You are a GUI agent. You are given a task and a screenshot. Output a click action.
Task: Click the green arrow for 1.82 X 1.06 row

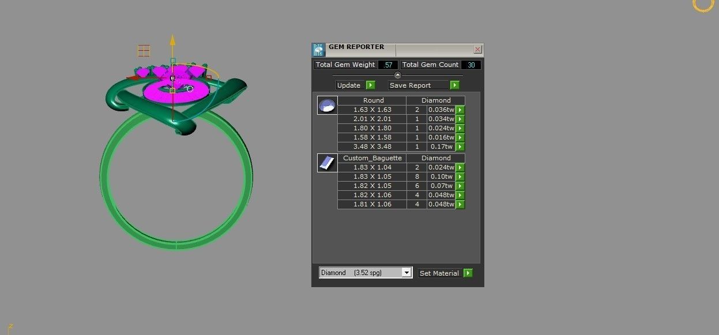coord(460,195)
